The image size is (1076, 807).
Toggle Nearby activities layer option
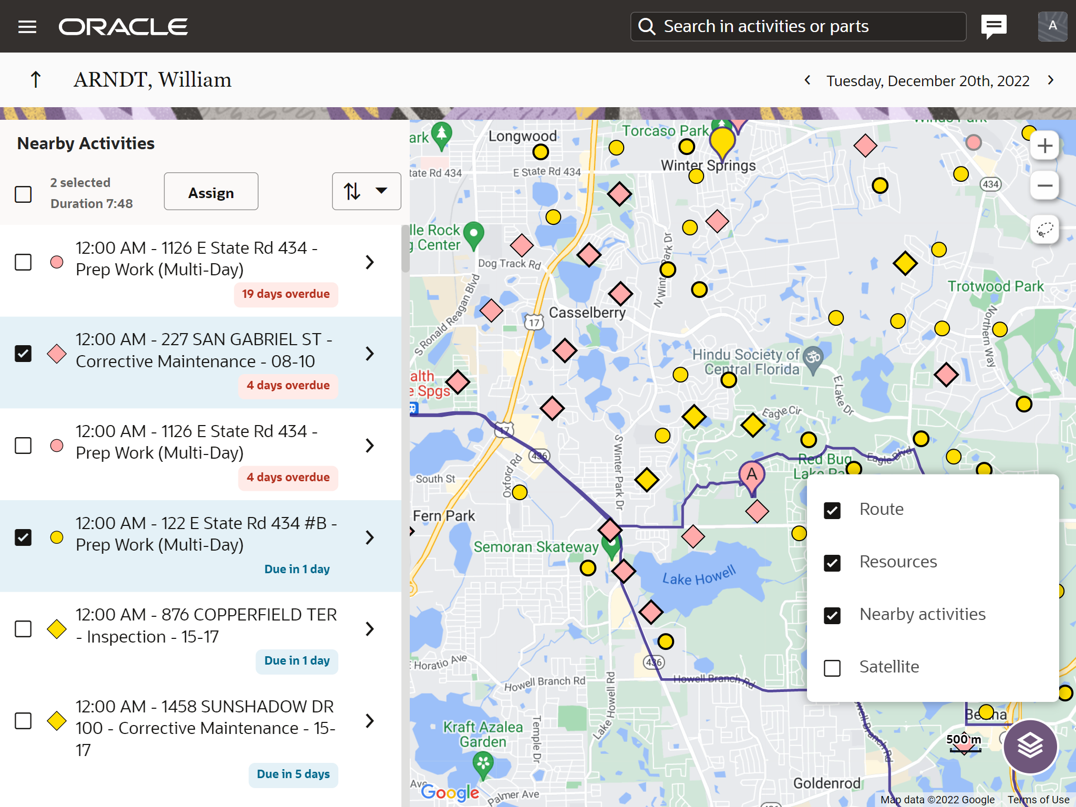(832, 615)
